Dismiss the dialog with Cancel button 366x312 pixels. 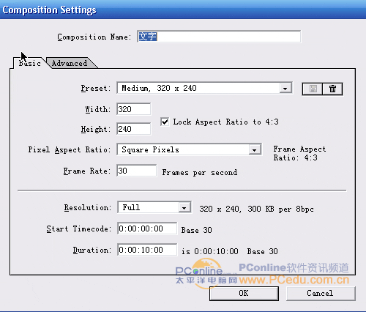(x=321, y=293)
